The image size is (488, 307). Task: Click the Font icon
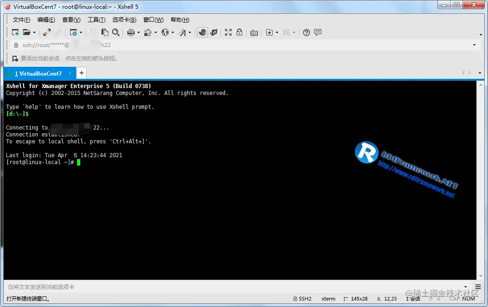pos(182,32)
